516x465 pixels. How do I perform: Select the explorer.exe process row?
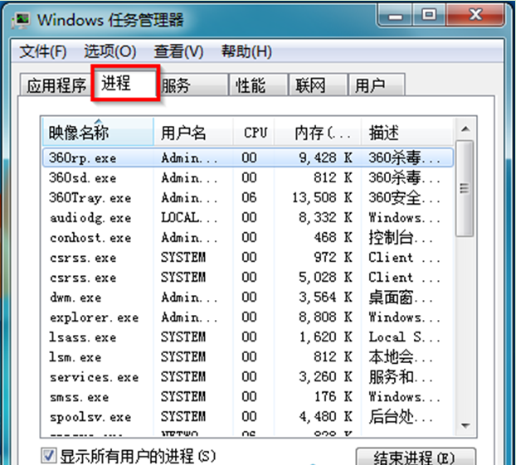pyautogui.click(x=248, y=317)
